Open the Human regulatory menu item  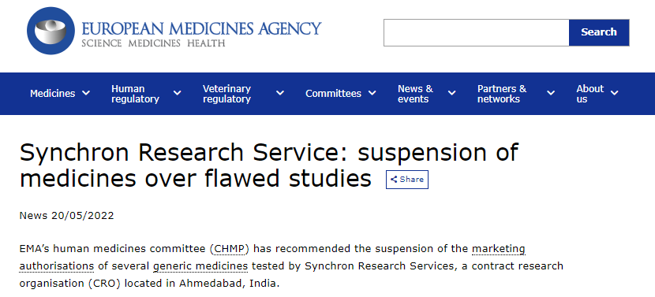point(135,94)
